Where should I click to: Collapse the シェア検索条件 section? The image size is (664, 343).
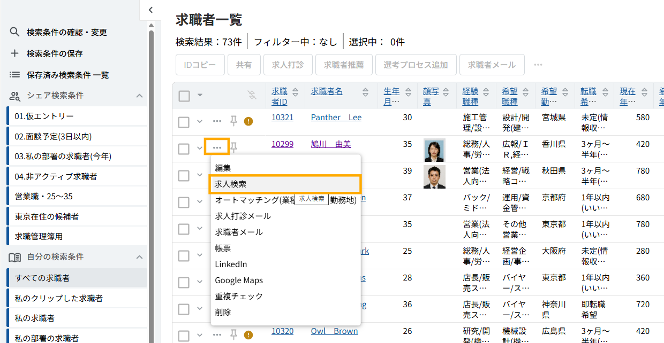tap(139, 96)
